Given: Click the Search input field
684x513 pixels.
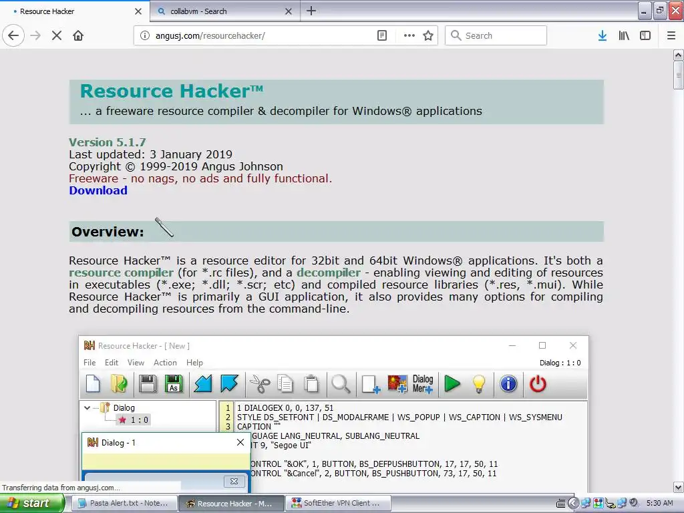Looking at the screenshot, I should pyautogui.click(x=496, y=35).
